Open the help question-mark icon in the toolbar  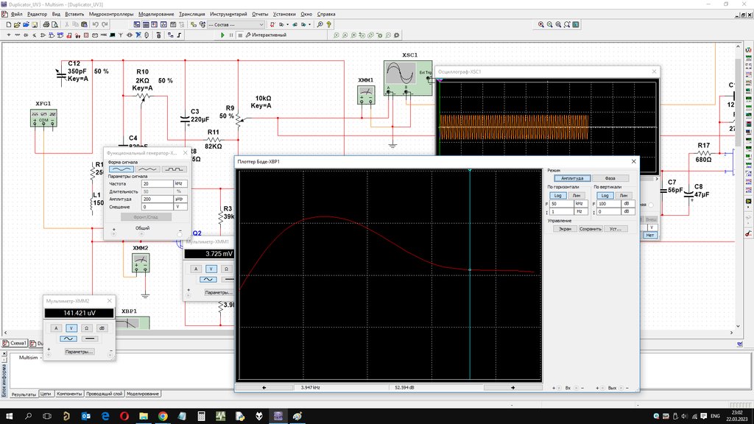point(329,24)
